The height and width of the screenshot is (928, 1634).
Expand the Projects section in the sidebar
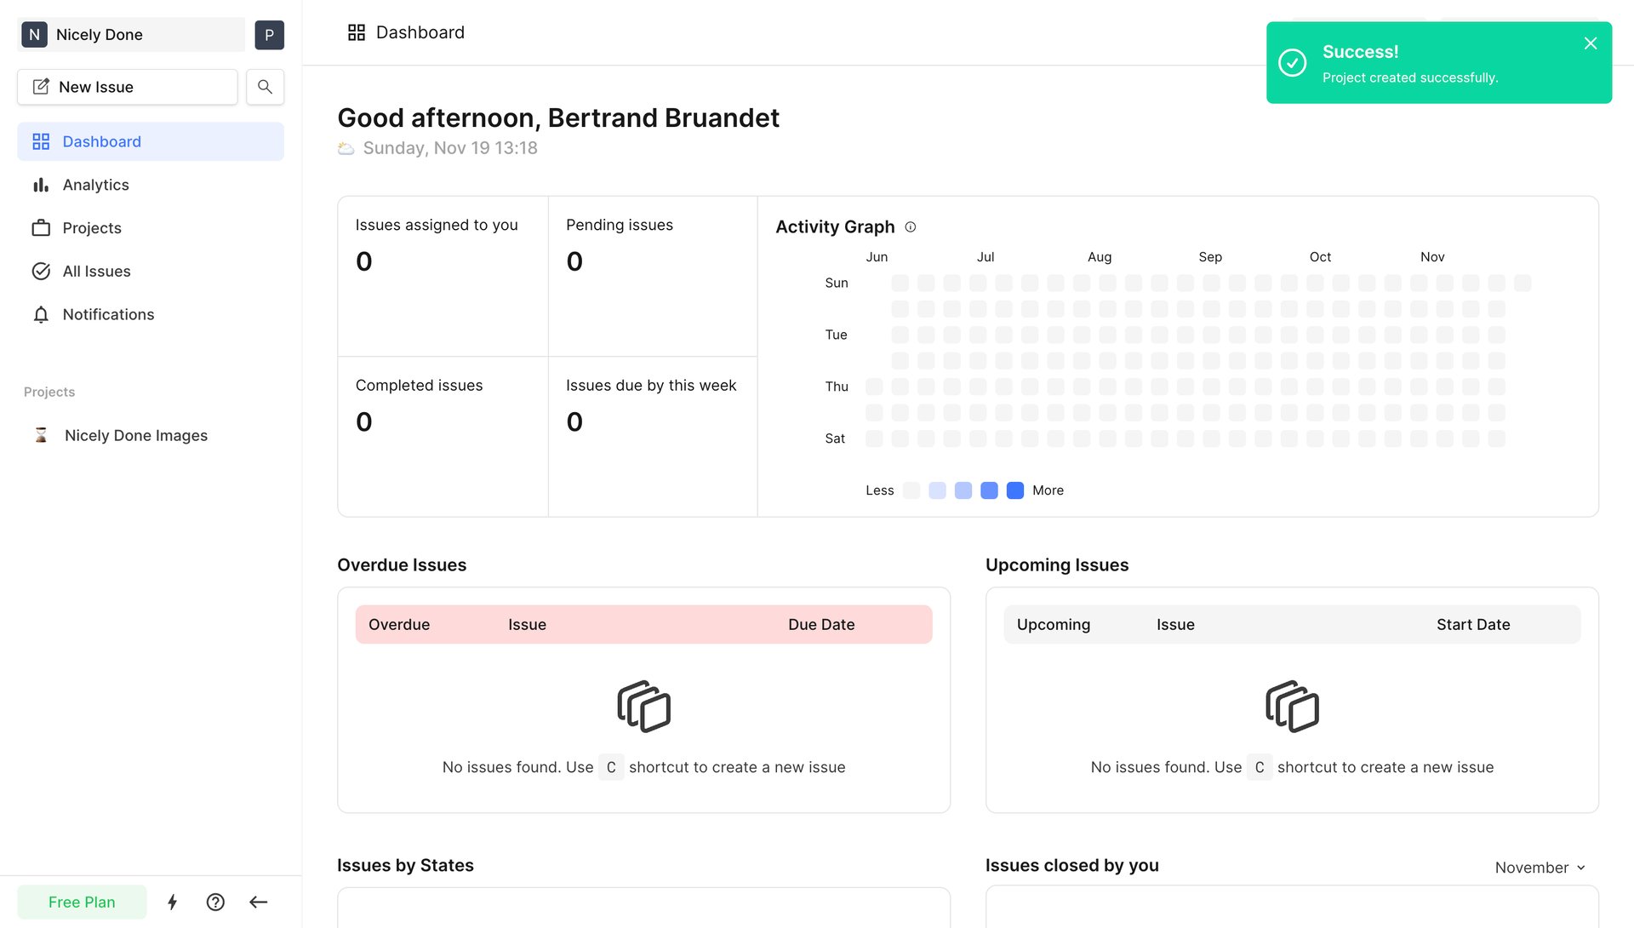click(x=49, y=392)
